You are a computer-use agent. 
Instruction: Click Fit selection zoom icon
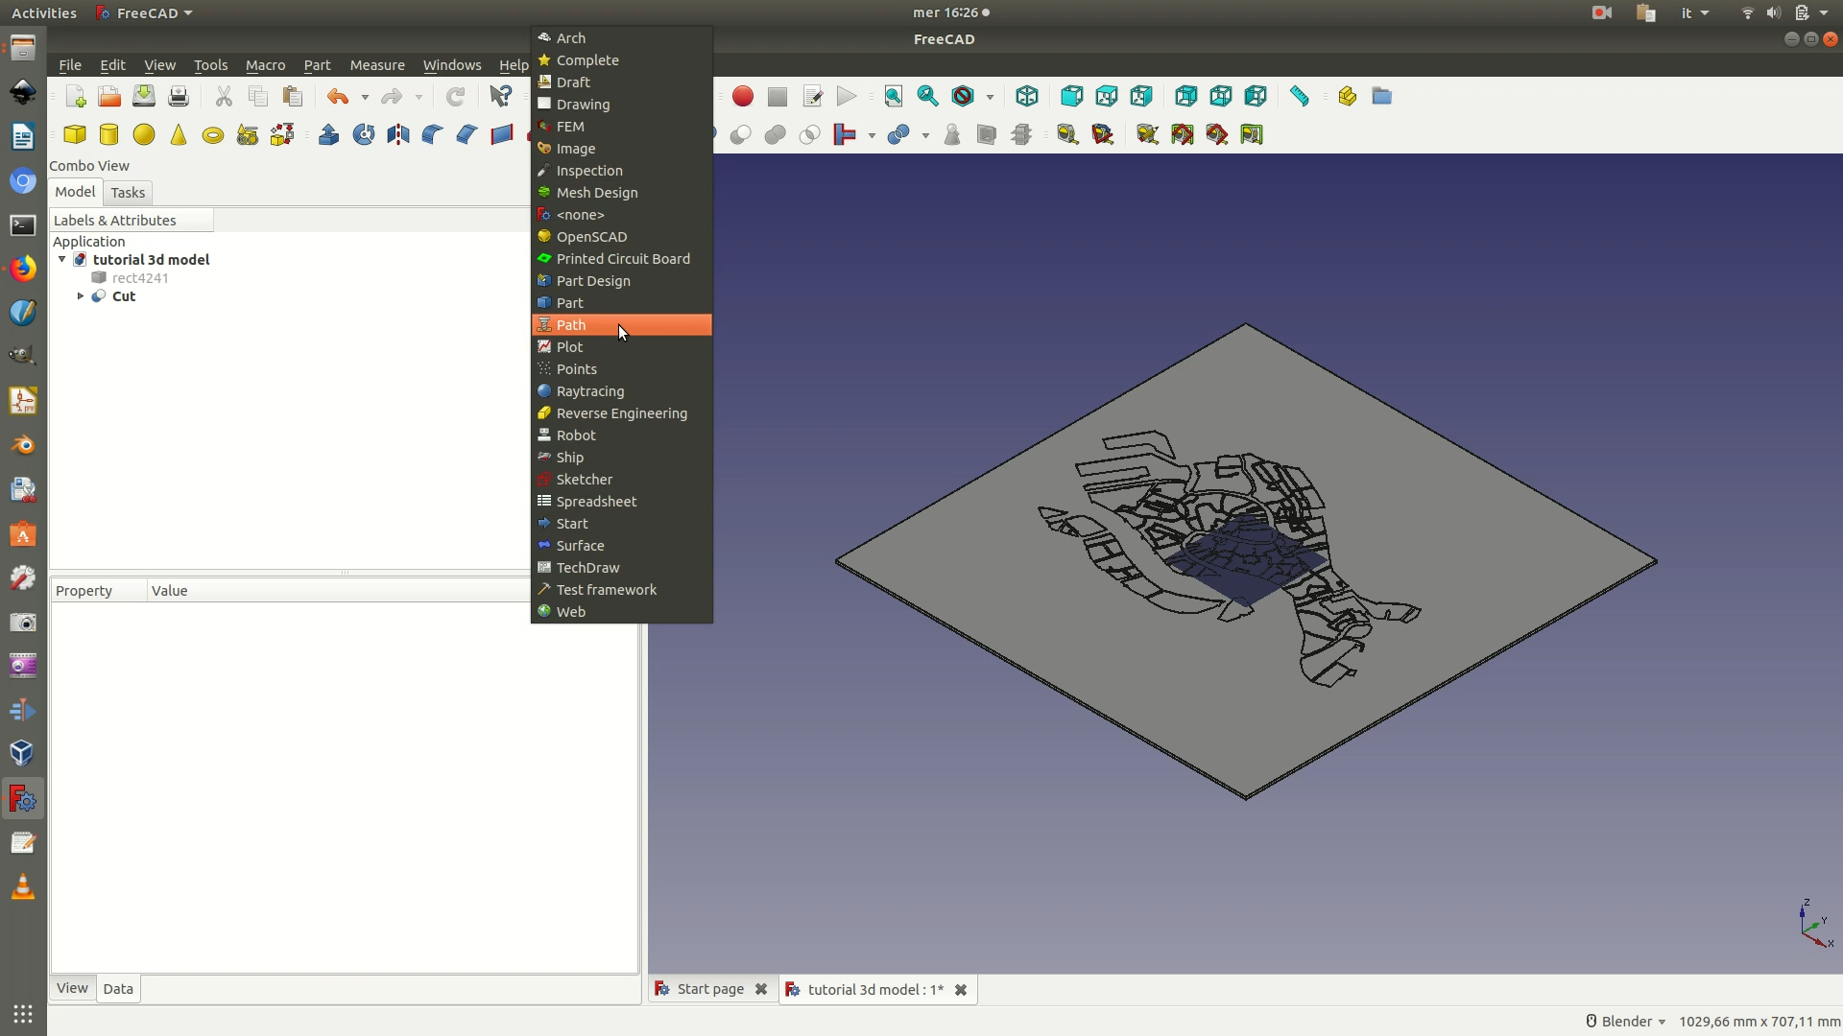pyautogui.click(x=928, y=97)
